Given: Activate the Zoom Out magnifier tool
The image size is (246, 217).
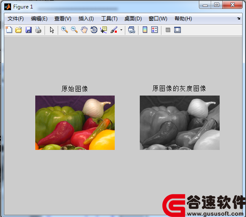Looking at the screenshot, I should [x=74, y=30].
